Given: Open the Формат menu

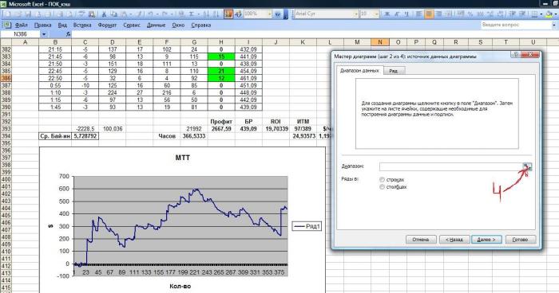Looking at the screenshot, I should pyautogui.click(x=107, y=25).
